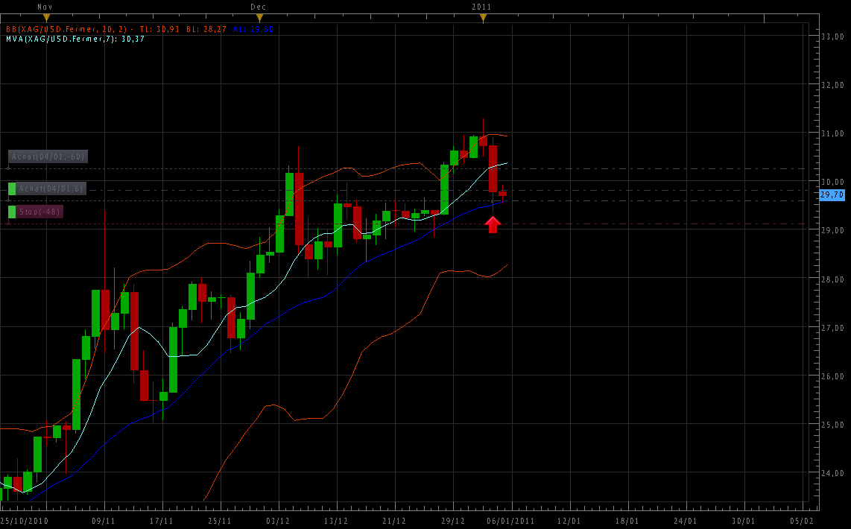851x529 pixels.
Task: Click green square beside Stop(-48) label
Action: (12, 212)
